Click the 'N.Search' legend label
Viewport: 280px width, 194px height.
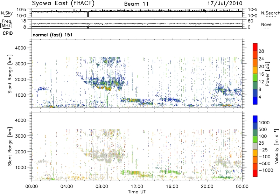point(270,13)
